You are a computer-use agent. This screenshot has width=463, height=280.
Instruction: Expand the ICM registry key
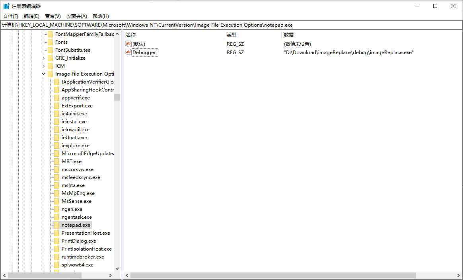pyautogui.click(x=43, y=66)
